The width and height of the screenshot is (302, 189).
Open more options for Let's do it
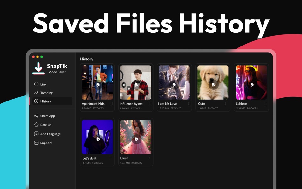coord(110,158)
